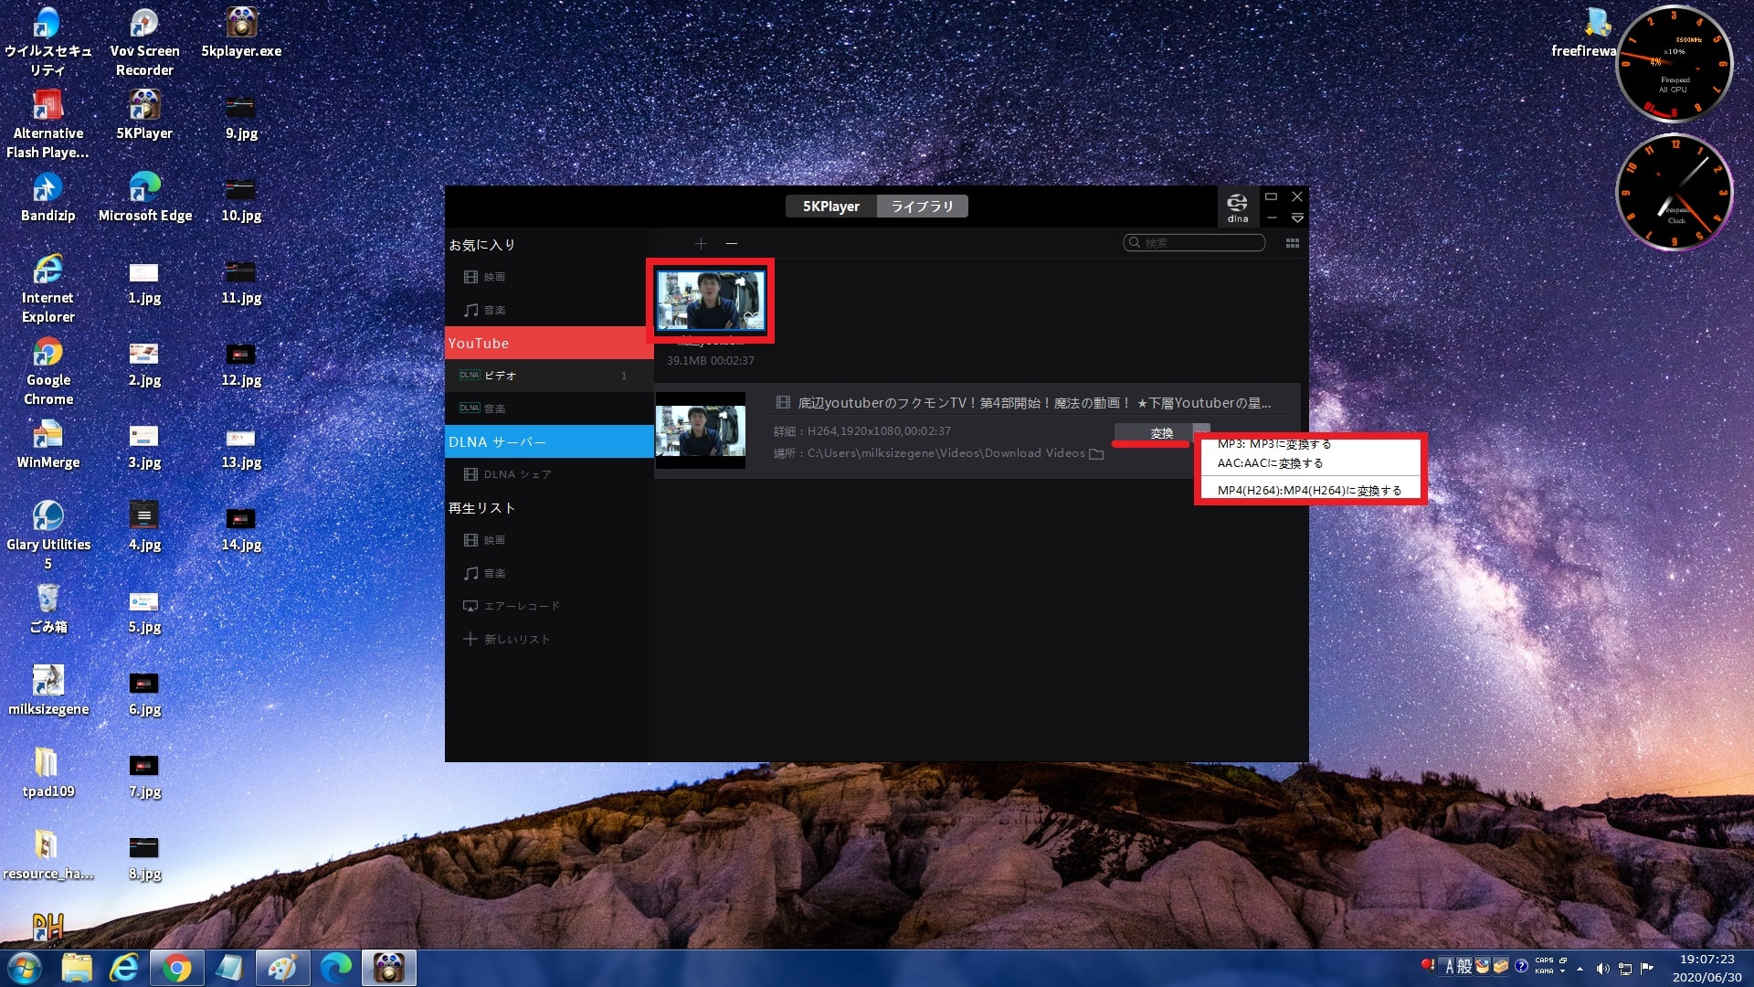The image size is (1754, 987).
Task: Open エアーレコード playlist
Action: coord(548,606)
